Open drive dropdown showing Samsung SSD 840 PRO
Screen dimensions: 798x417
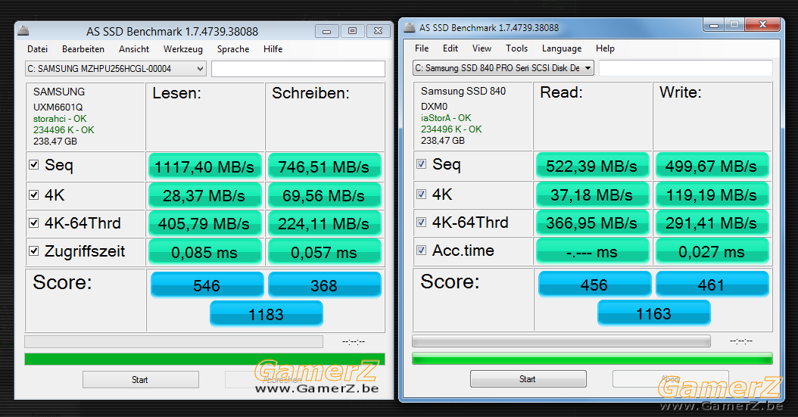pos(503,67)
